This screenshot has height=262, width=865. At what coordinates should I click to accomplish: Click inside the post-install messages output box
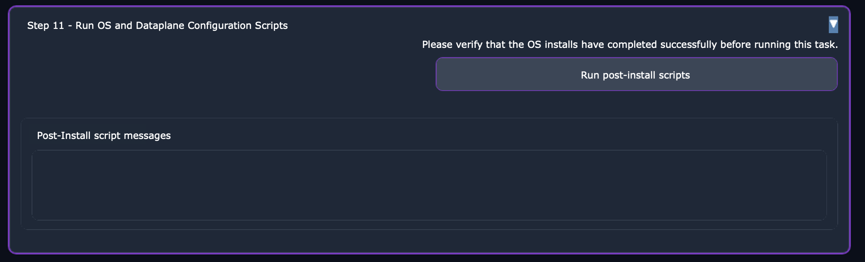tap(429, 185)
